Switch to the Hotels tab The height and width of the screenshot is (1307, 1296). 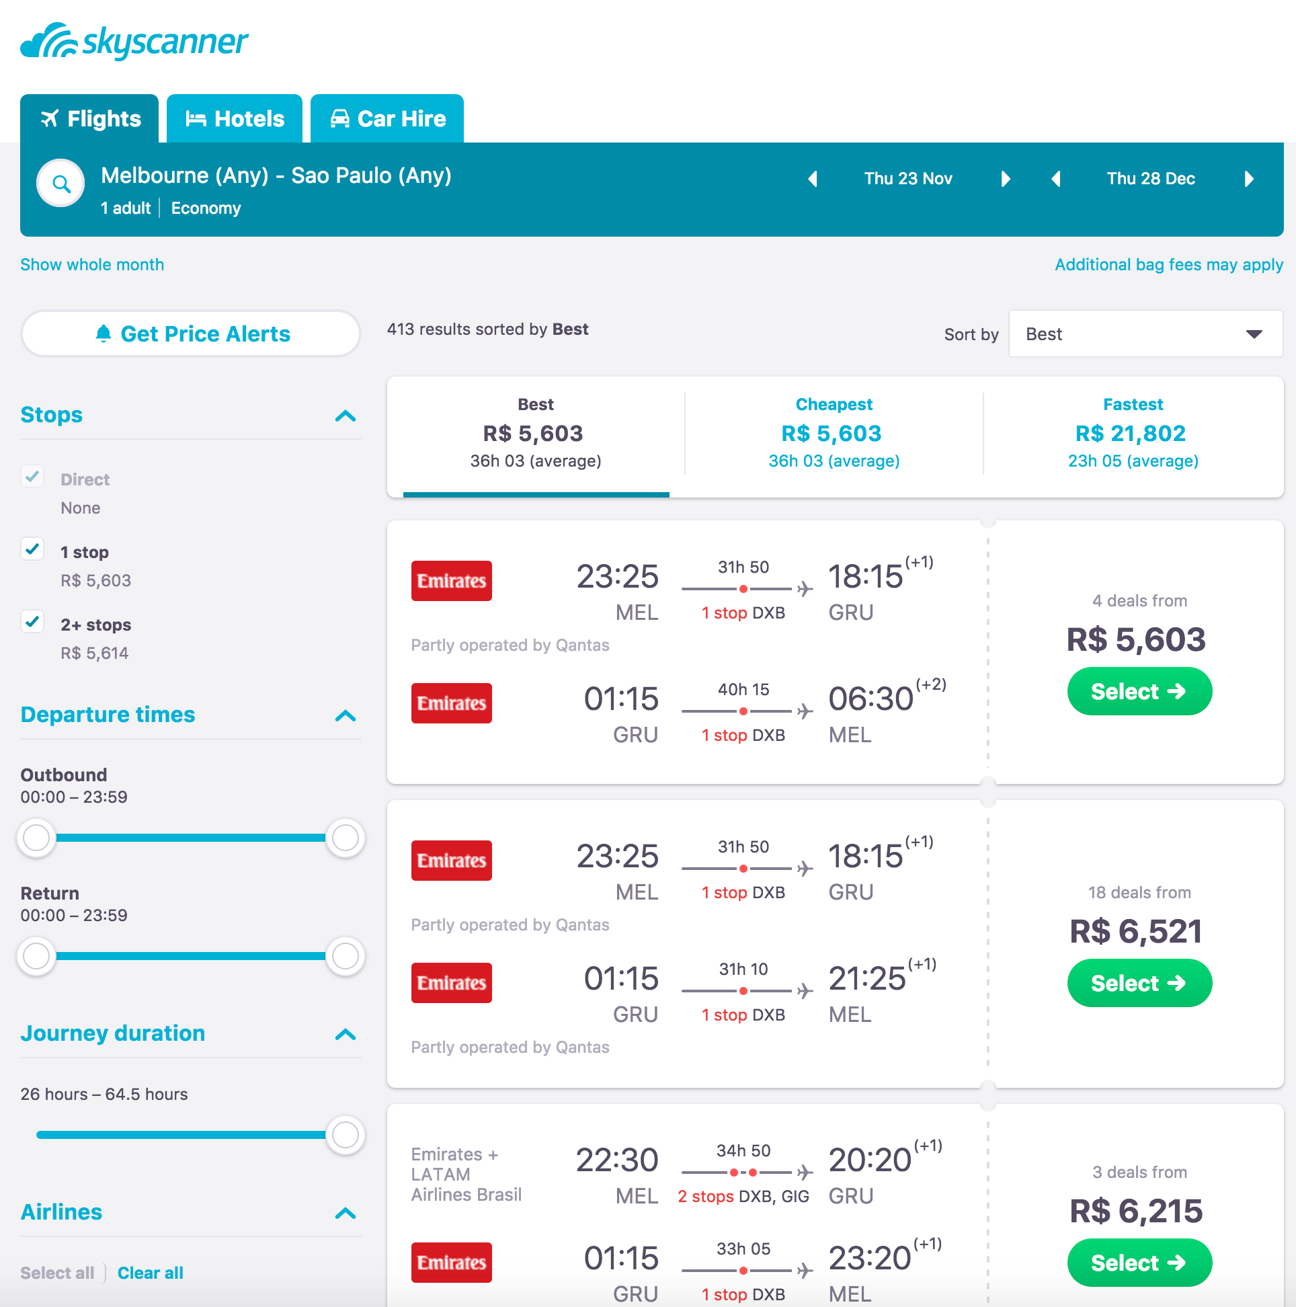click(x=234, y=119)
